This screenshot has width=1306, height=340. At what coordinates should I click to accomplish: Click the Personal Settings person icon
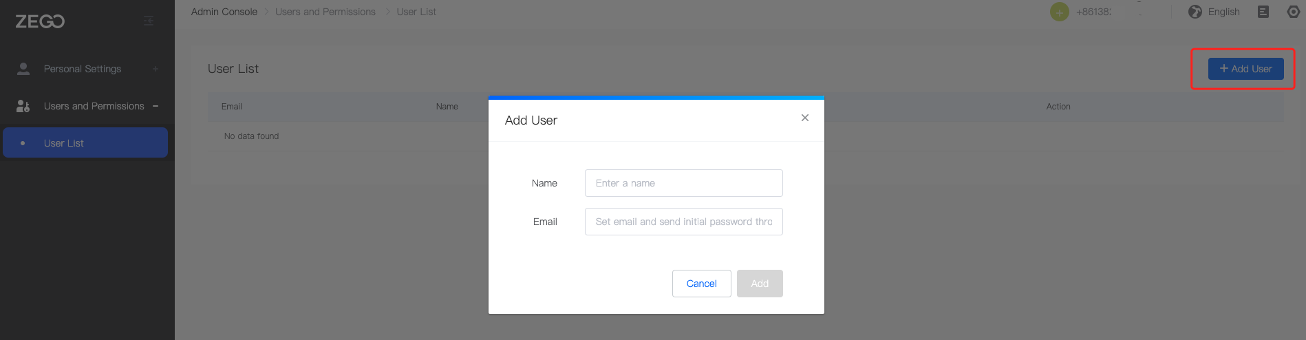(x=23, y=69)
